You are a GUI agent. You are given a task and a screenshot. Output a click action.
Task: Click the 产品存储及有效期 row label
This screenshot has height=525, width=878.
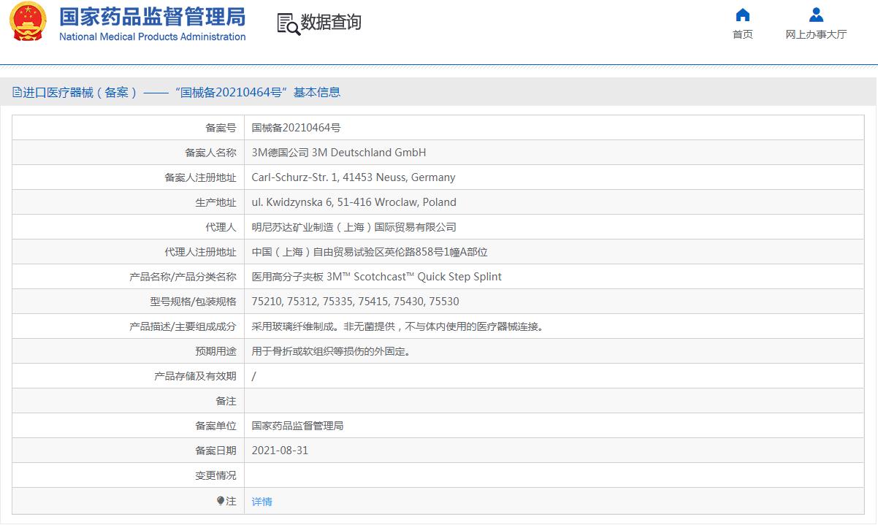[x=196, y=376]
